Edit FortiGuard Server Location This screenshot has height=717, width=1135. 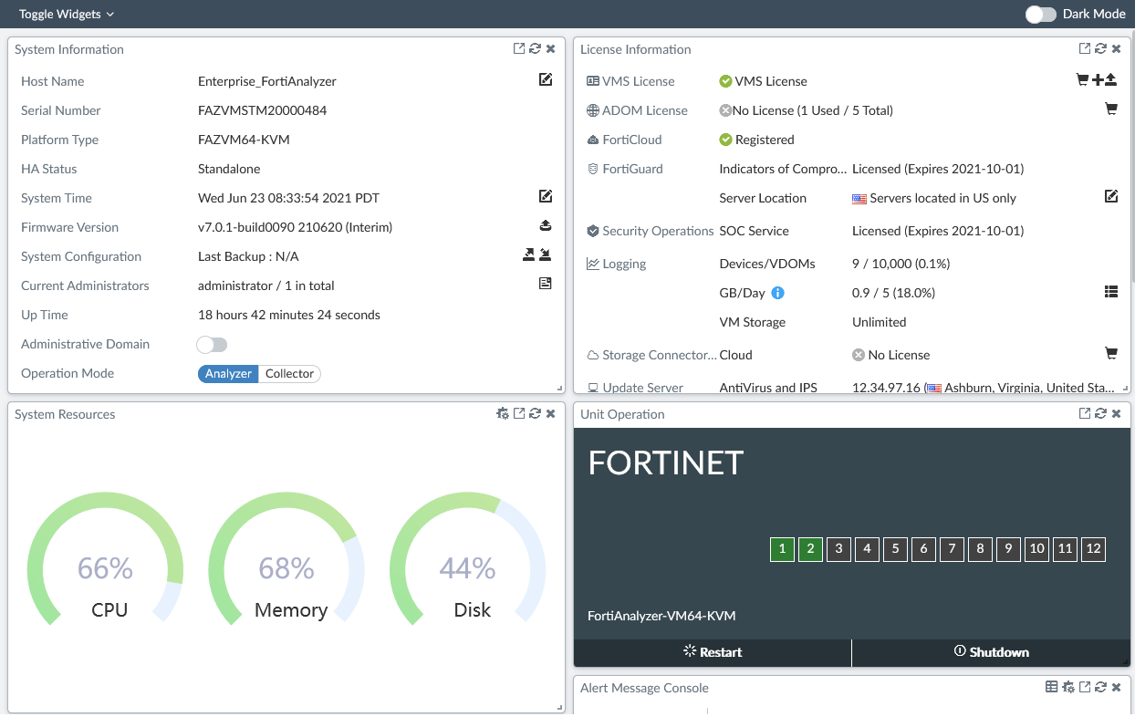coord(1111,195)
